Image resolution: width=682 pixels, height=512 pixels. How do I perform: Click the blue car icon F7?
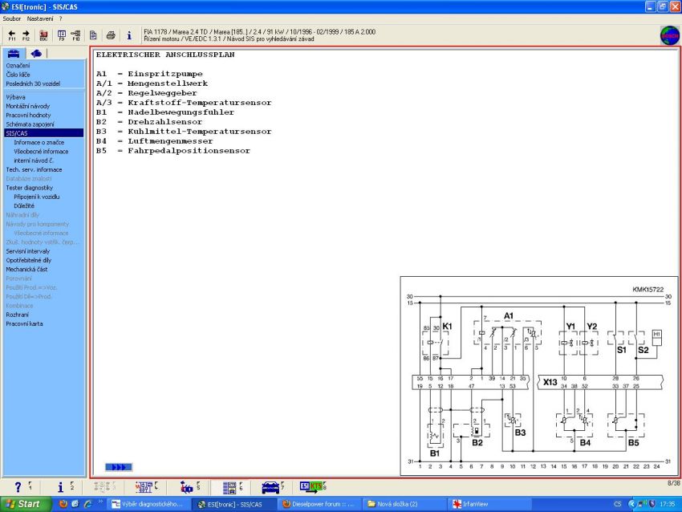270,487
